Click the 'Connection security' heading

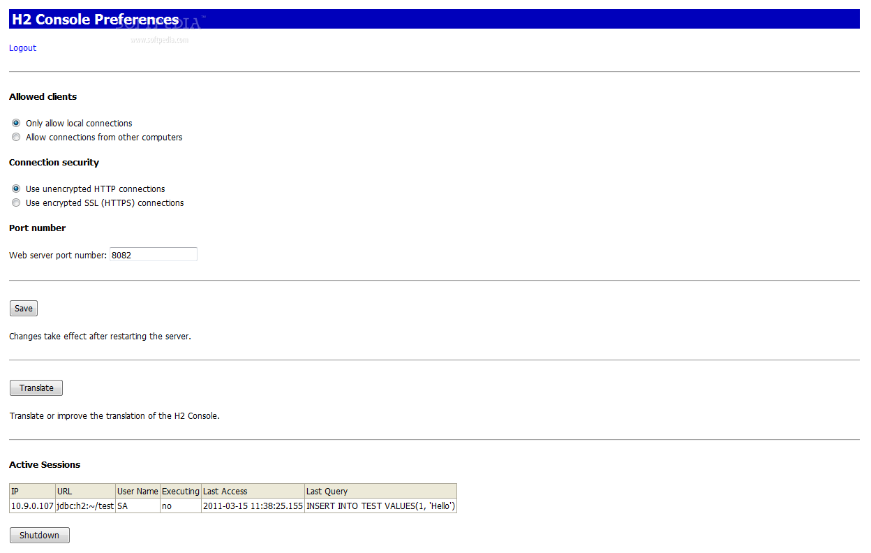point(54,162)
